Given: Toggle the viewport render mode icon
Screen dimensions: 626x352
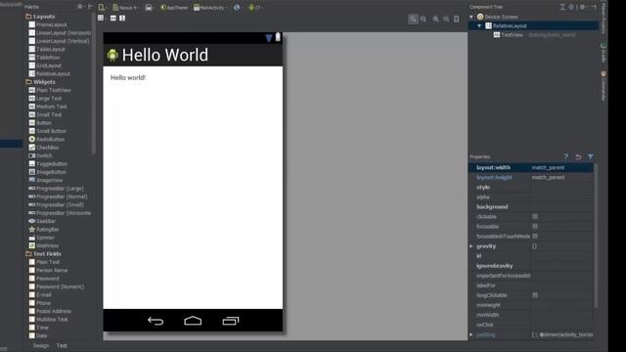Looking at the screenshot, I should pyautogui.click(x=101, y=18).
